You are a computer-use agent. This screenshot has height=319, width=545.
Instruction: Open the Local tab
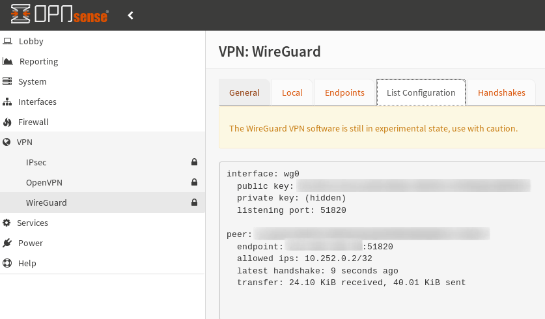click(292, 92)
